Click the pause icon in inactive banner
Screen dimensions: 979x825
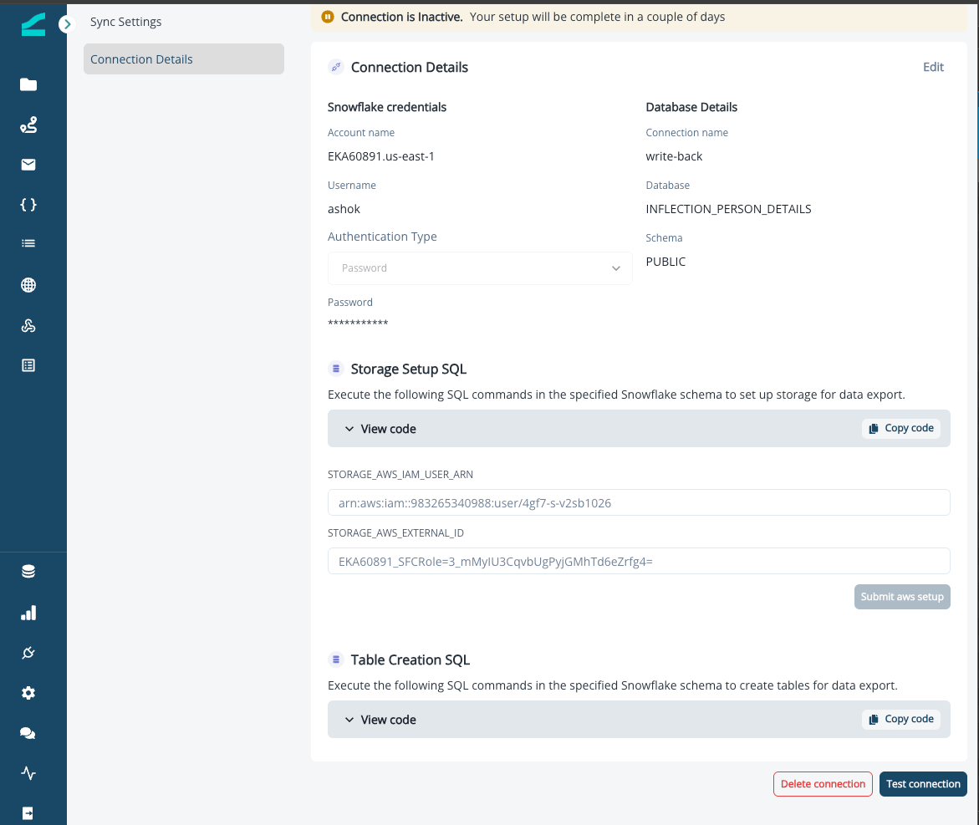tap(327, 17)
